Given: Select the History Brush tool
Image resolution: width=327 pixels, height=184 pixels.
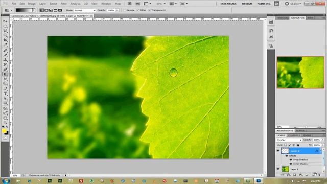Looking at the screenshot, I should [x=5, y=64].
